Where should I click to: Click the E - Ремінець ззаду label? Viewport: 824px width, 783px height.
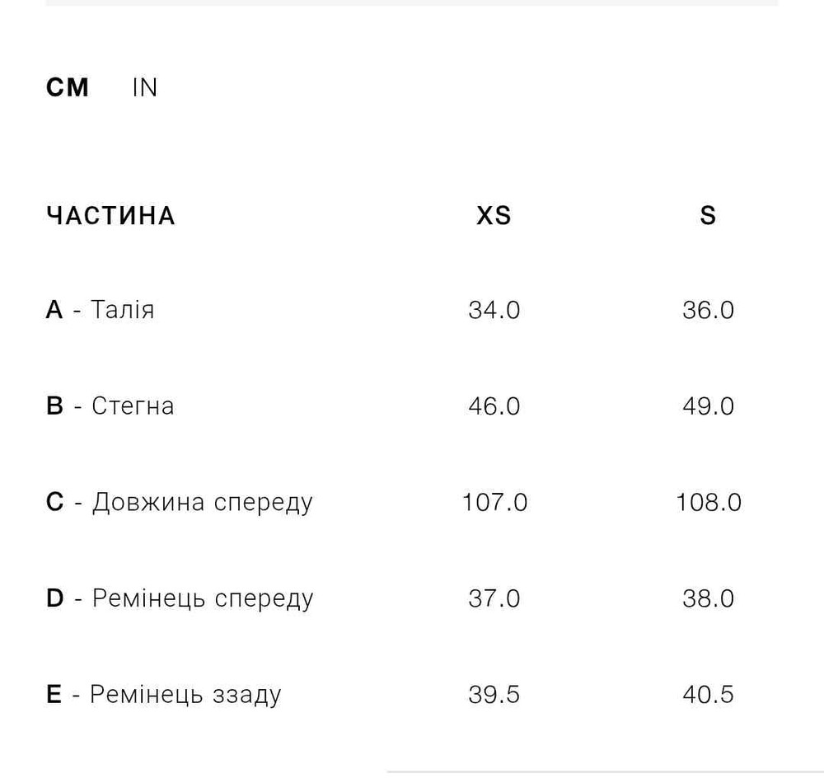(x=163, y=694)
